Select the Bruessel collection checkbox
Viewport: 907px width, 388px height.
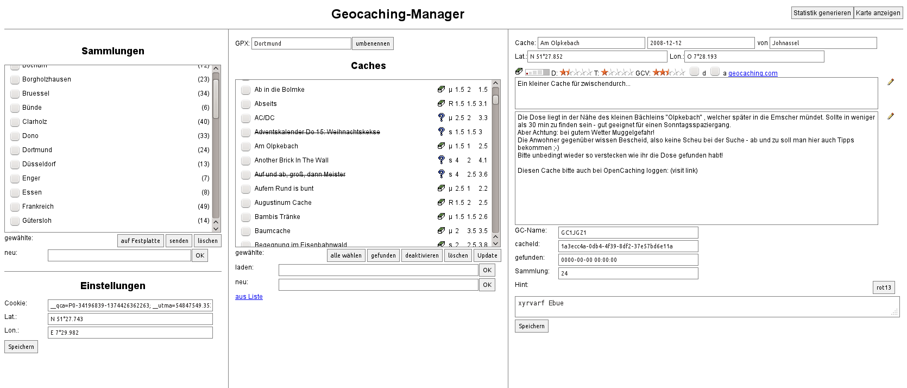(x=15, y=93)
